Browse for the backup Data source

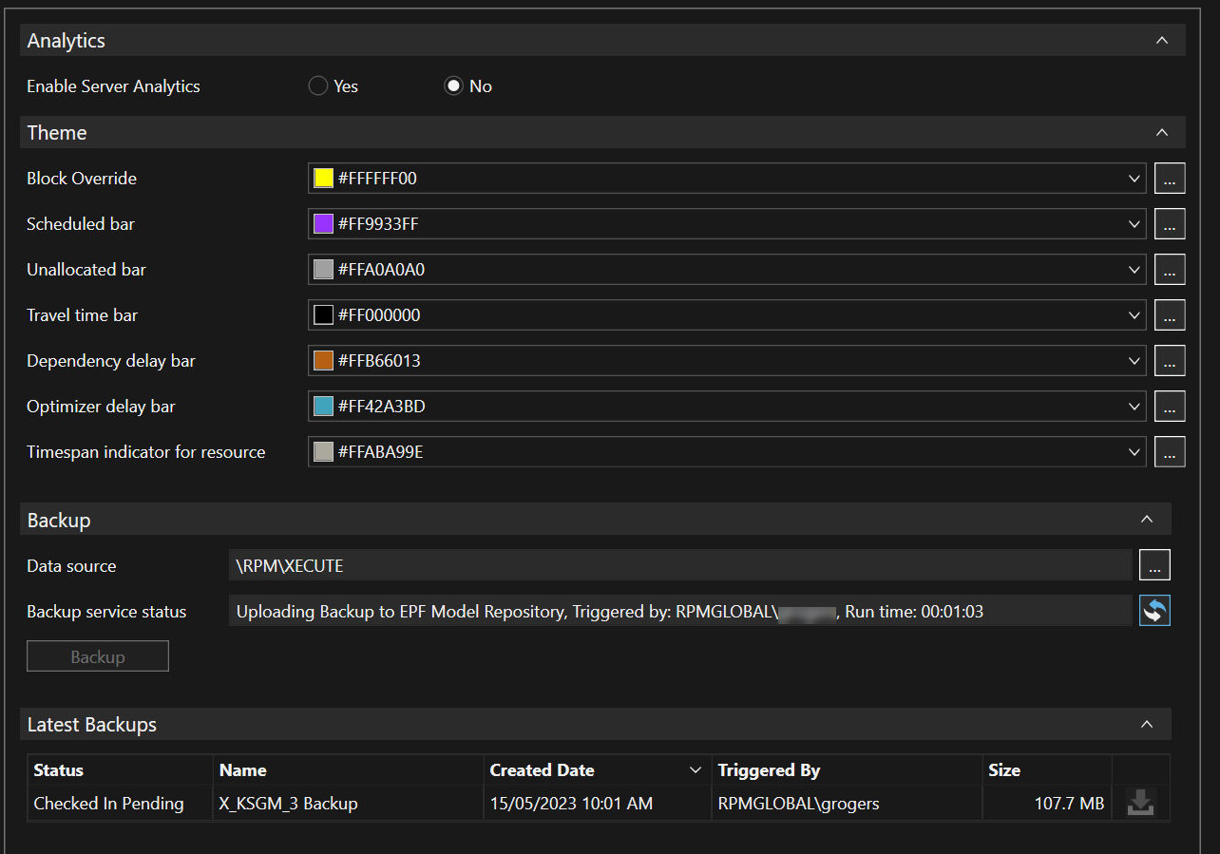(1154, 565)
